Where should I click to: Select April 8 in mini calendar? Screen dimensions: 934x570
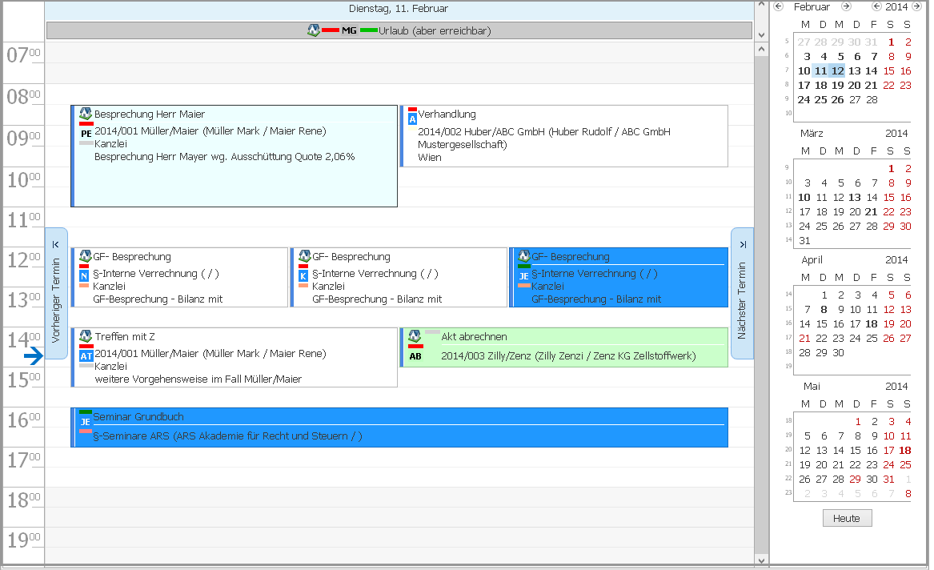point(824,309)
